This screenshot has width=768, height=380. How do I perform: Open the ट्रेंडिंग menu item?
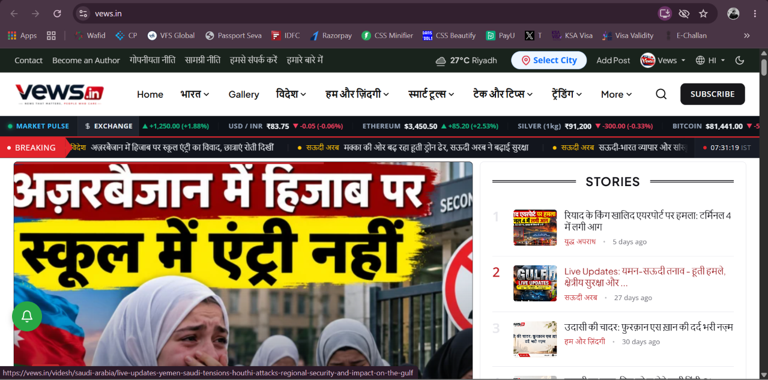[567, 94]
